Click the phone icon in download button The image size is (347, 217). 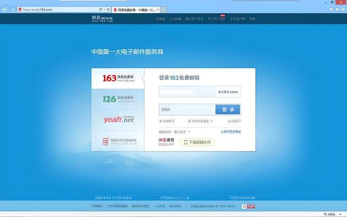[x=186, y=142]
